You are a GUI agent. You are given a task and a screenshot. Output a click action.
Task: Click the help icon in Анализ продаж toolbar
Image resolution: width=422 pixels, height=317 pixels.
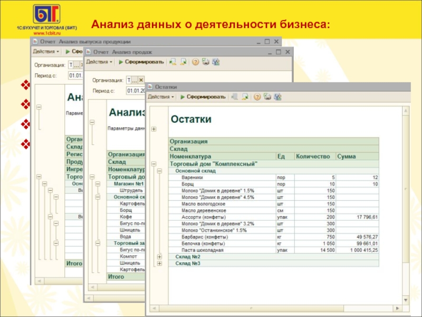[x=195, y=62]
